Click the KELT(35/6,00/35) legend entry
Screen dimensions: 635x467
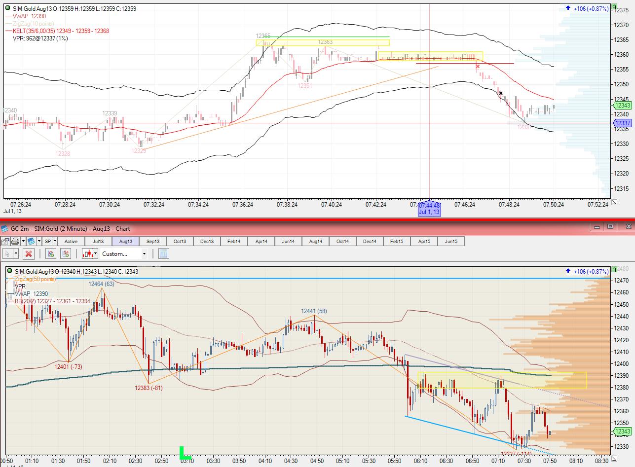point(62,31)
